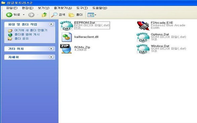Select the F2Arcade.EXE rocket icon
Image resolution: width=197 pixels, height=123 pixels.
click(143, 26)
